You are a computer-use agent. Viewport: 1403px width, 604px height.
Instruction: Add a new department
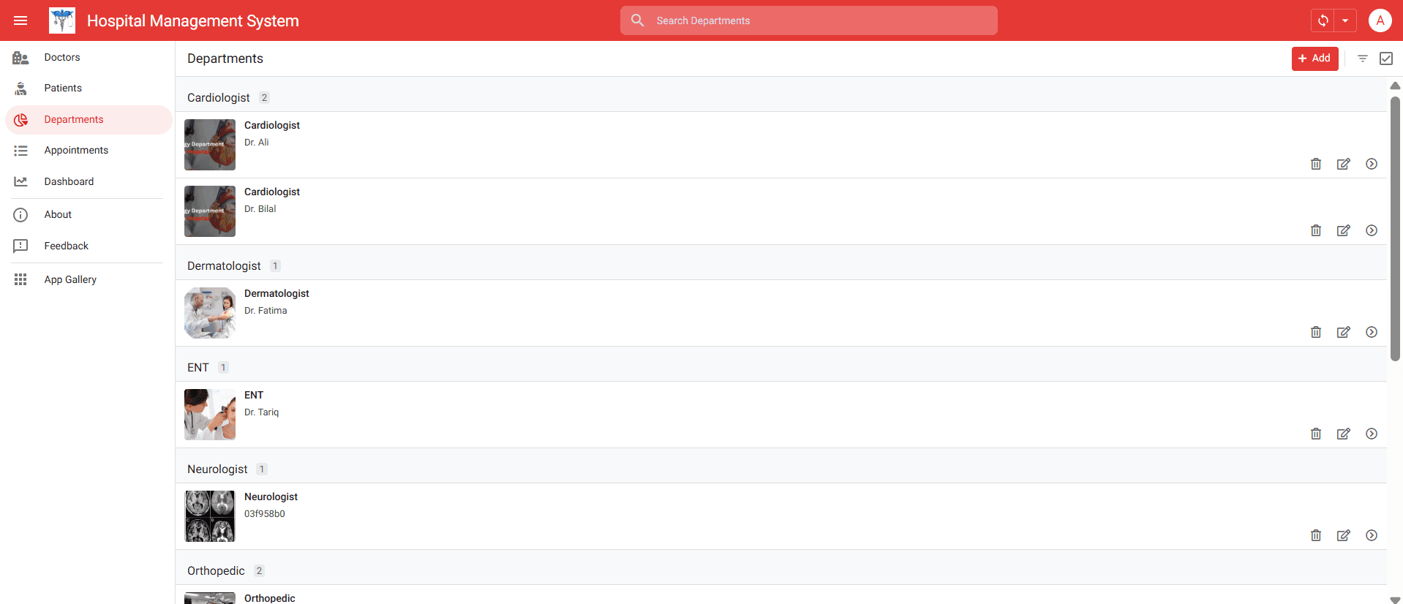(1314, 58)
